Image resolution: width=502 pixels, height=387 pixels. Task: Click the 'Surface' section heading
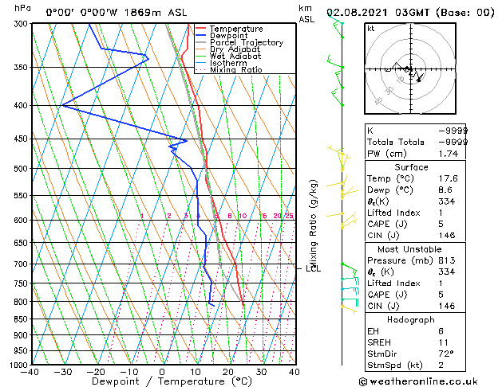pos(411,167)
